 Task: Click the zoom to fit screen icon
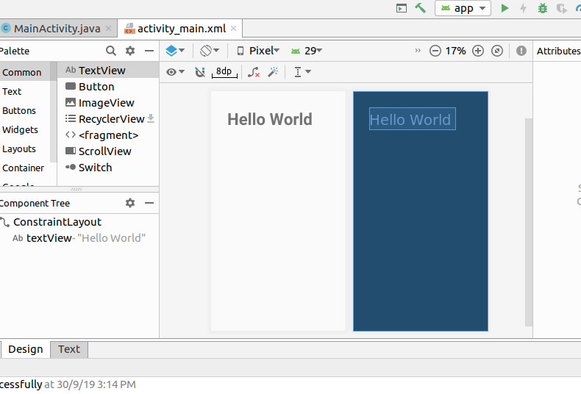(497, 51)
